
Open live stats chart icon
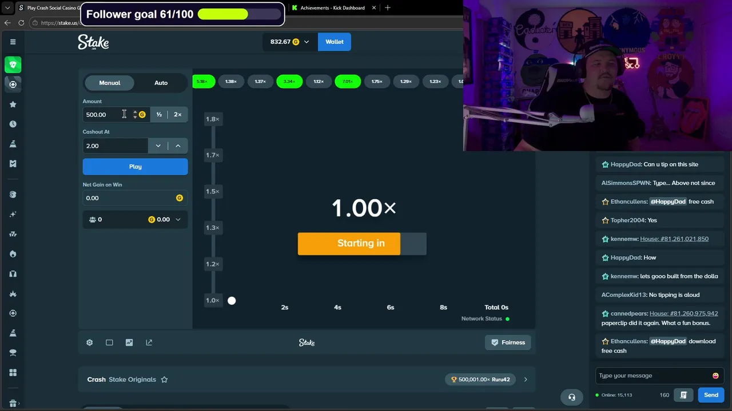click(129, 342)
